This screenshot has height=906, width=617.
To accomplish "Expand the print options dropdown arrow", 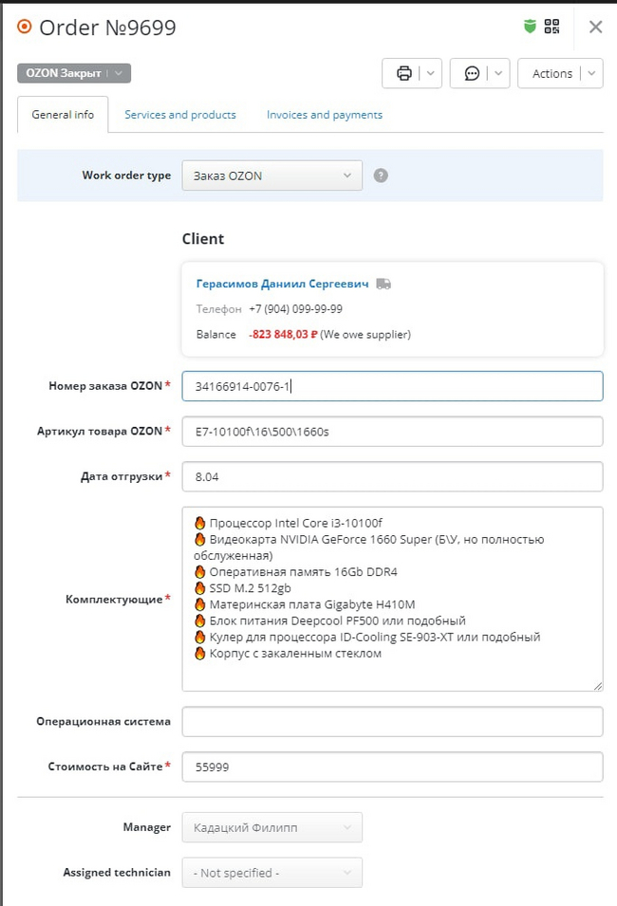I will coord(430,74).
